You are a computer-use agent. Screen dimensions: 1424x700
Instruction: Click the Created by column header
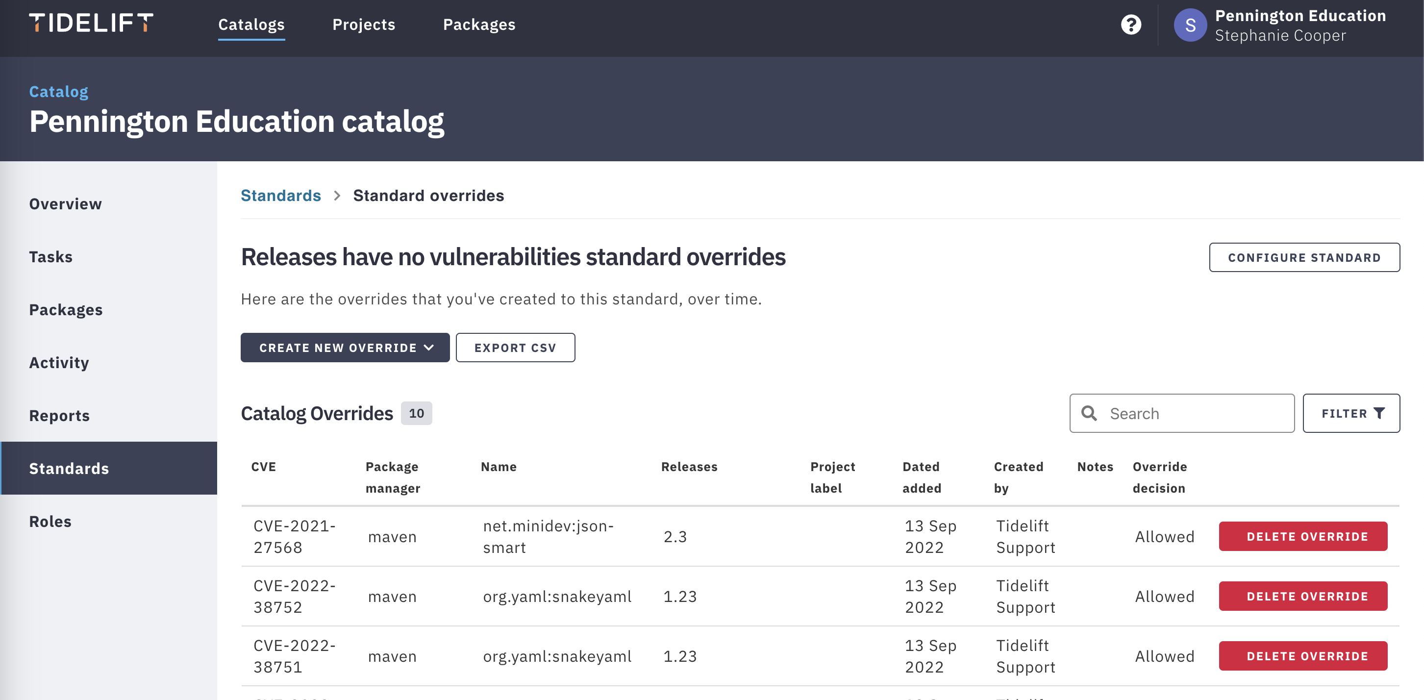click(x=1018, y=477)
